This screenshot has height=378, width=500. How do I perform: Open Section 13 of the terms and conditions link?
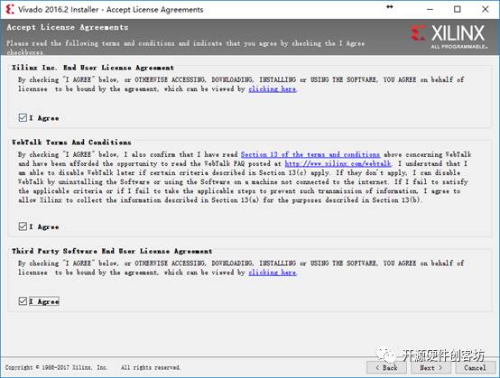[x=310, y=154]
